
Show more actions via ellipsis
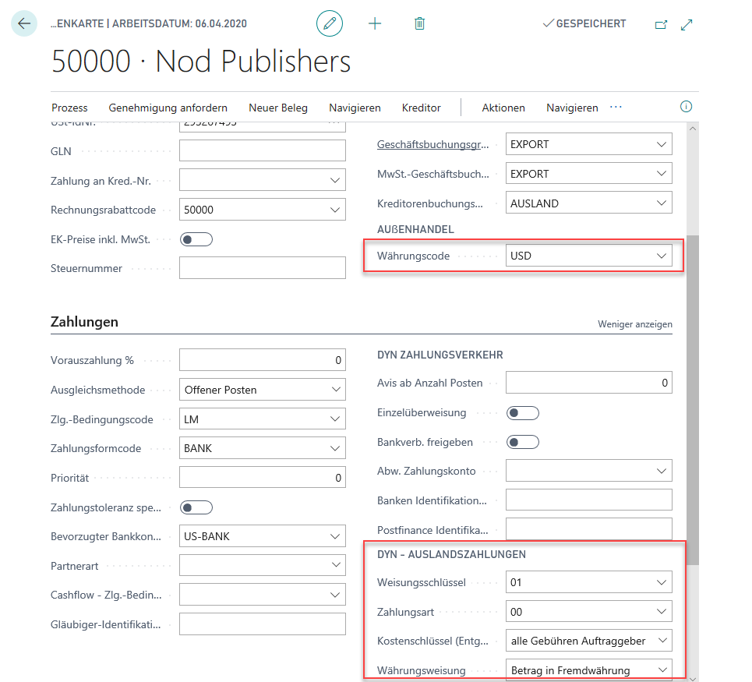pos(616,107)
